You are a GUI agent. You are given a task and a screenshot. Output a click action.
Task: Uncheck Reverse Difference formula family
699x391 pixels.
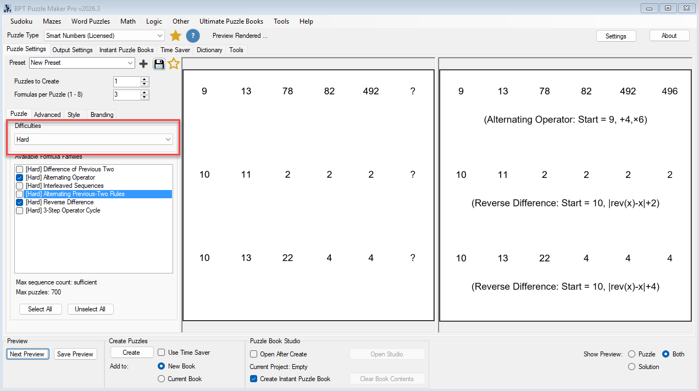[x=20, y=202]
